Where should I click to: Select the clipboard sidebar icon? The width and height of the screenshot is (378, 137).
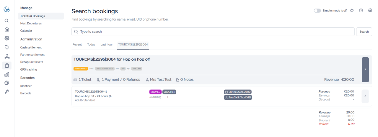7,66
